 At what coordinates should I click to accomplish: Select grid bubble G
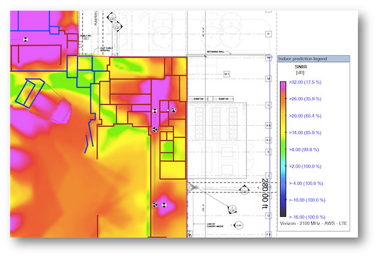(268, 216)
